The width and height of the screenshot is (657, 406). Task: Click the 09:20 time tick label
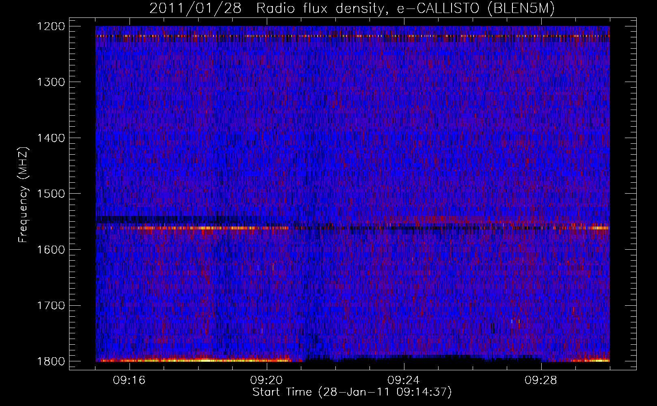click(267, 380)
